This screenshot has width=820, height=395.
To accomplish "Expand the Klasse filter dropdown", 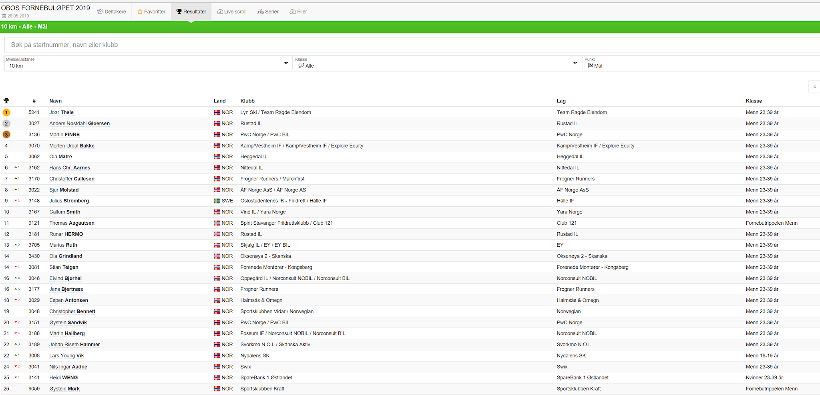I will pyautogui.click(x=436, y=63).
